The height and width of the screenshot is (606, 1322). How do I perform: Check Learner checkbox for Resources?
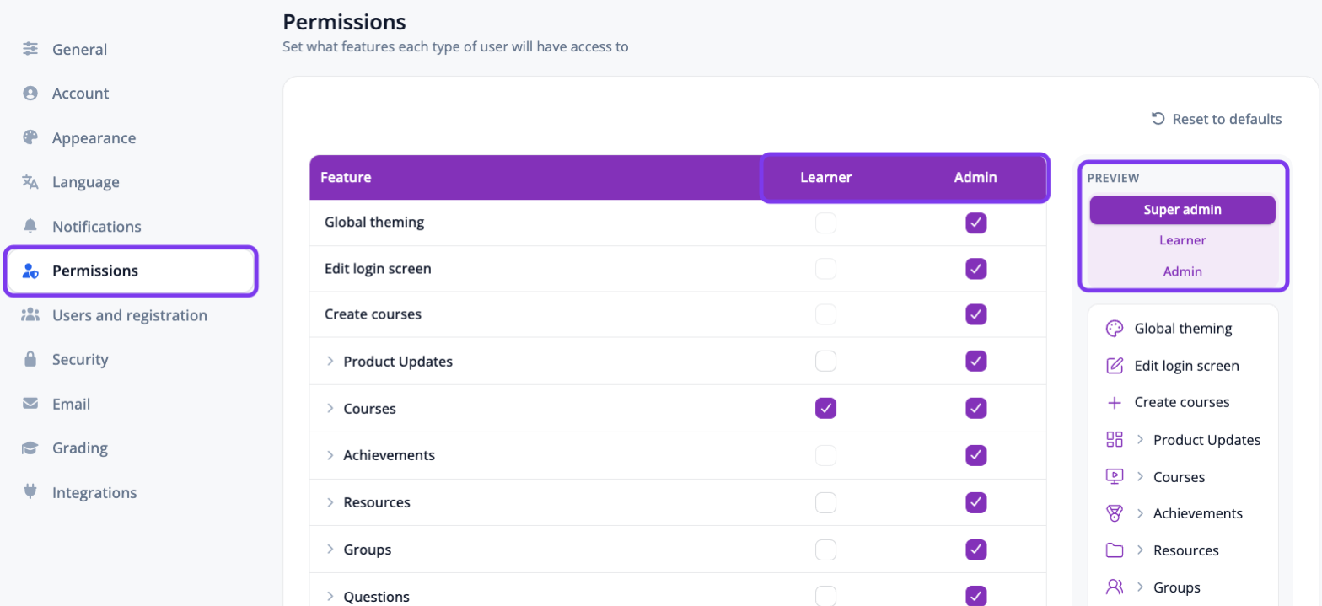tap(826, 502)
